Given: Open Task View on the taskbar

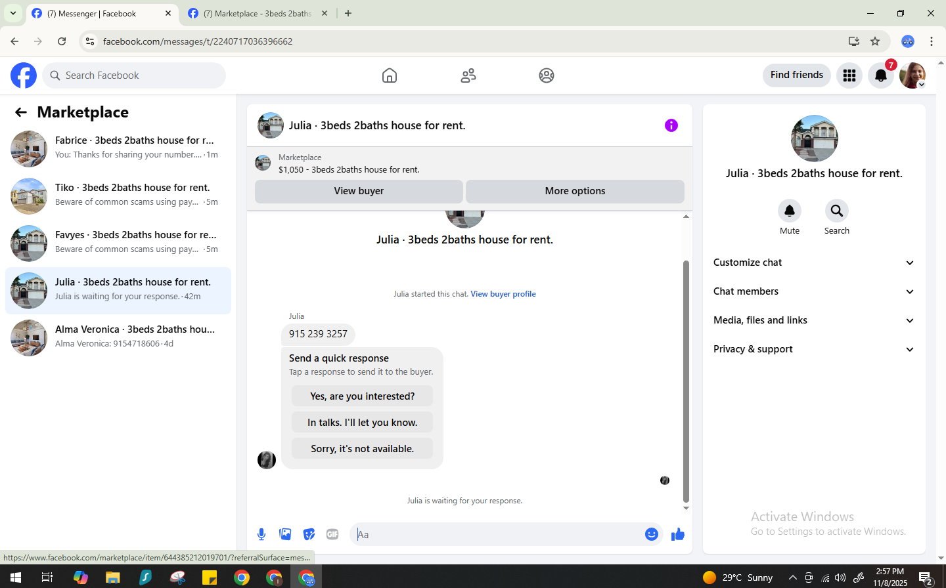Looking at the screenshot, I should point(47,577).
